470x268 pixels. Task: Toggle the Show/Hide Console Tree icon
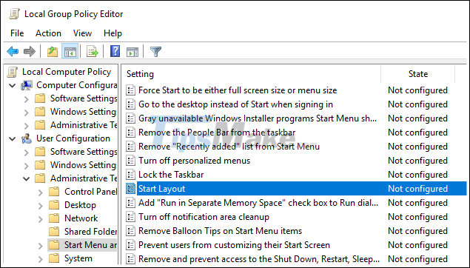[x=70, y=51]
